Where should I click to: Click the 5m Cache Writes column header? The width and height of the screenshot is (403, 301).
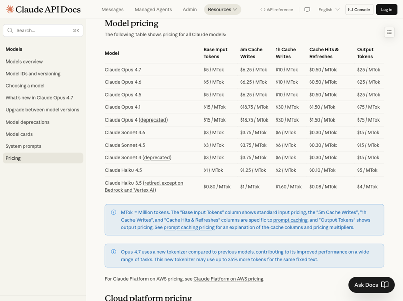coord(251,53)
